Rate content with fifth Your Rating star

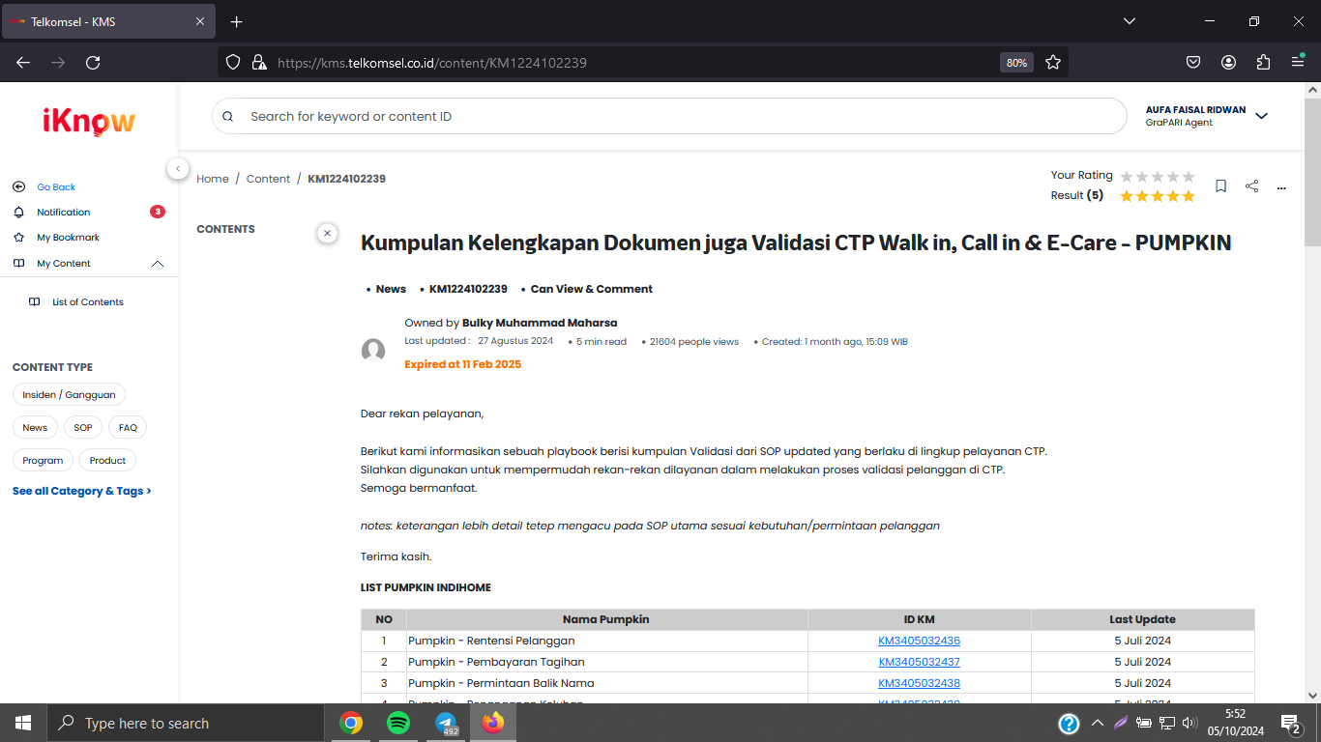click(1189, 176)
